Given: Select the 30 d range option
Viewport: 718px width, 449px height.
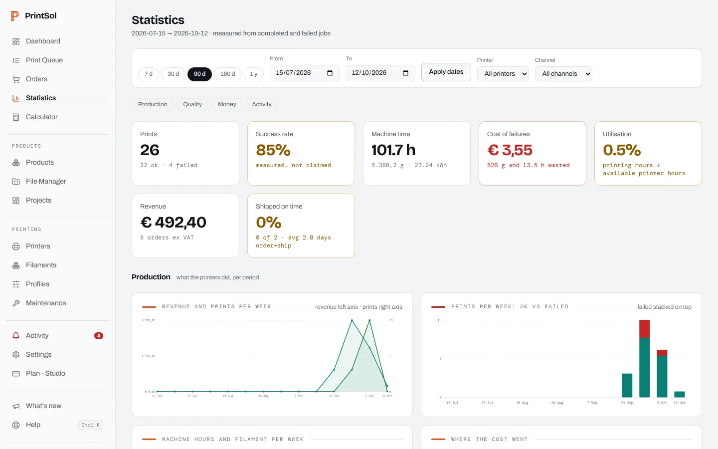Looking at the screenshot, I should pos(173,74).
